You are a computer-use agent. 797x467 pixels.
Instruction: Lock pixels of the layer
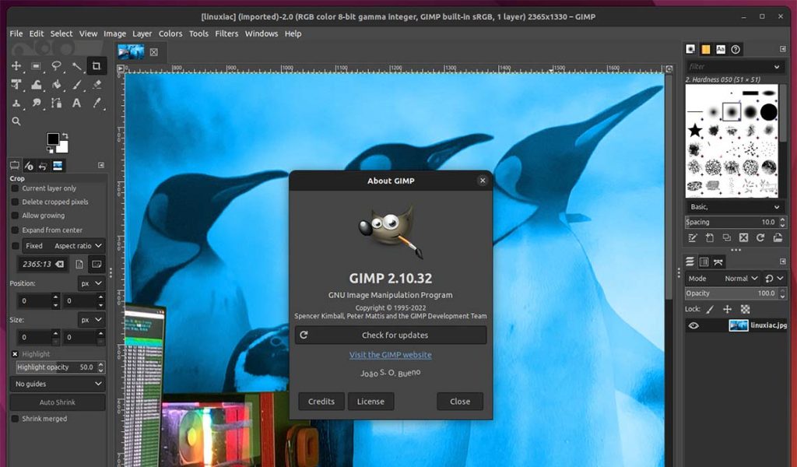tap(710, 309)
